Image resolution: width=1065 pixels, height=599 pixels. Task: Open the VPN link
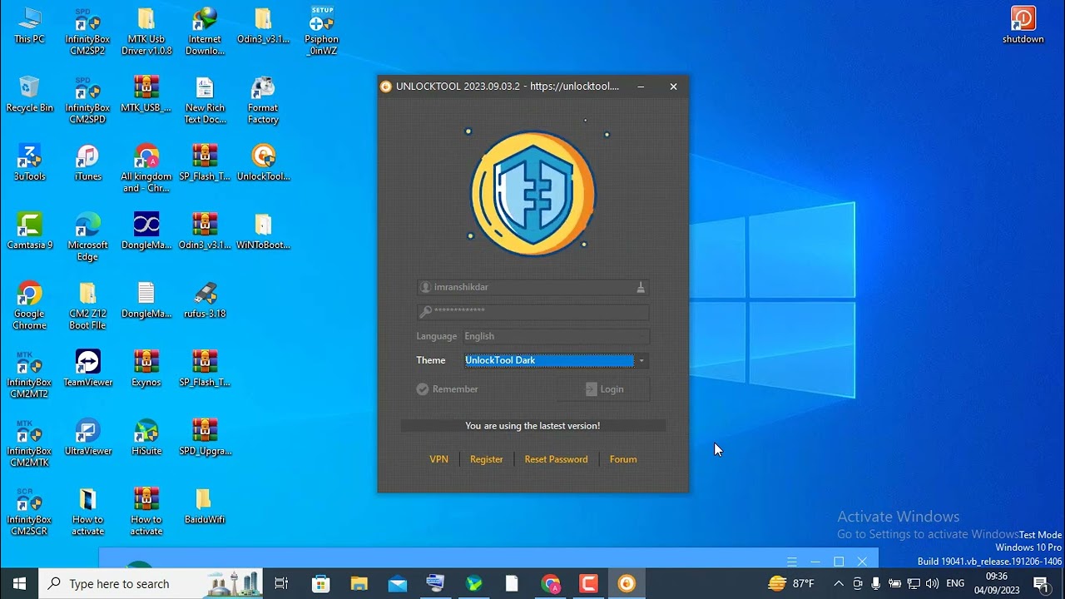[x=438, y=459]
